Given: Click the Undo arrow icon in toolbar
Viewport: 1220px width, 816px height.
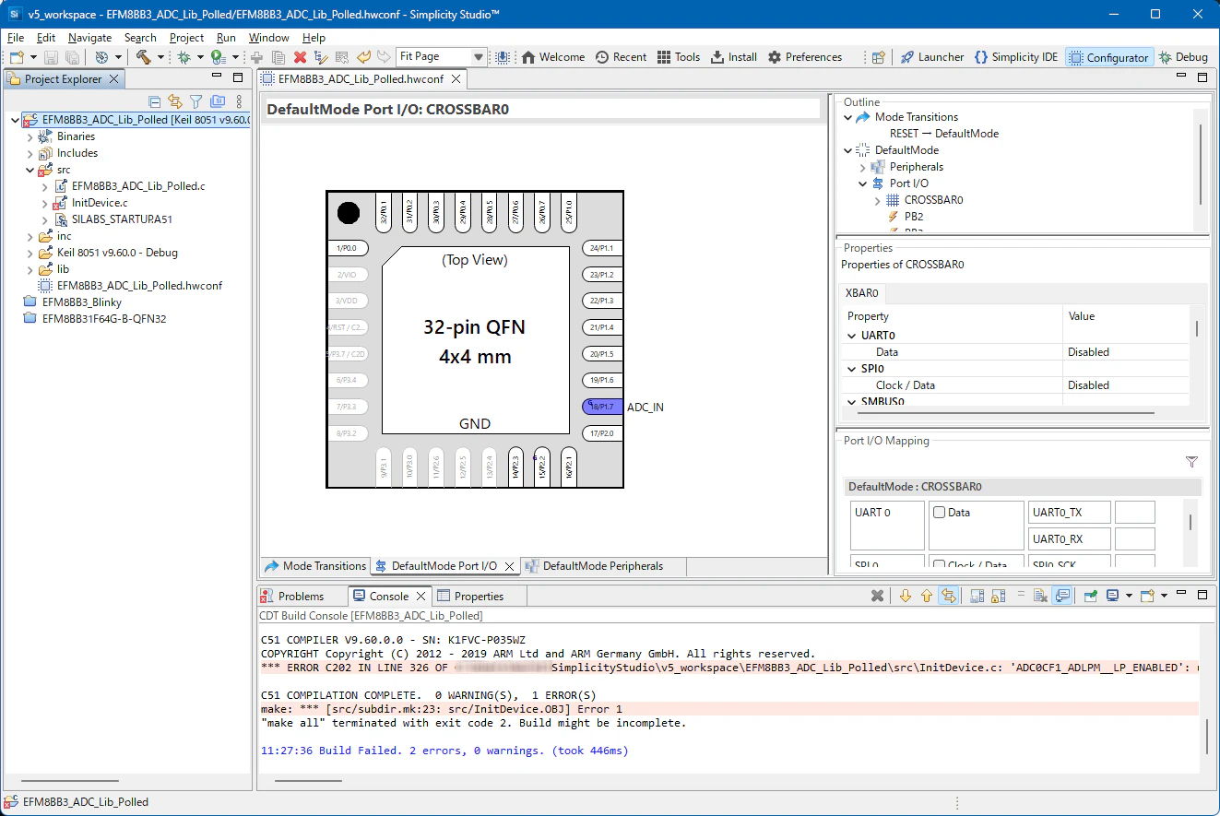Looking at the screenshot, I should [363, 57].
